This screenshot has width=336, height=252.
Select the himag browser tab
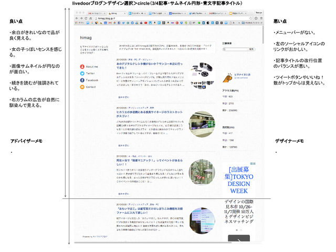117,13
